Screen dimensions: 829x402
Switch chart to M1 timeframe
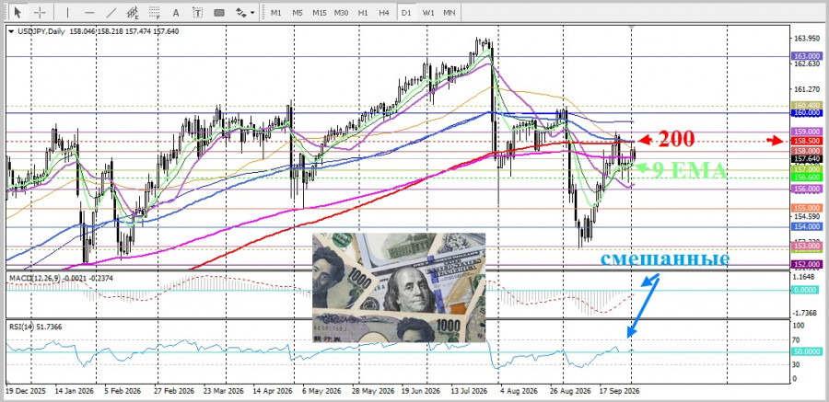click(x=276, y=12)
